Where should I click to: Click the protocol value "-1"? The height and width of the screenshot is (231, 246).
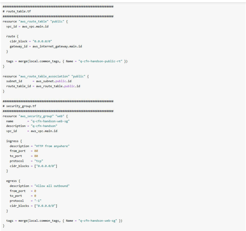click(x=38, y=201)
